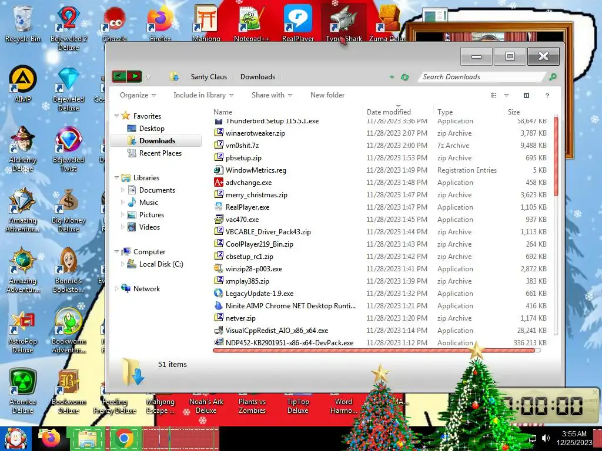Open Bonnie's Bookstore desktop icon

point(68,270)
